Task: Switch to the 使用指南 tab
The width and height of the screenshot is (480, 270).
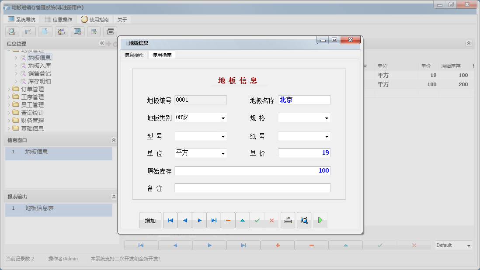Action: coord(163,55)
